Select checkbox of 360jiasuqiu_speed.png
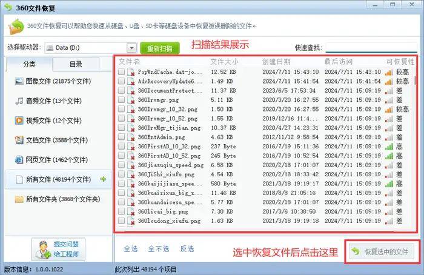The height and width of the screenshot is (275, 424). pyautogui.click(x=121, y=165)
